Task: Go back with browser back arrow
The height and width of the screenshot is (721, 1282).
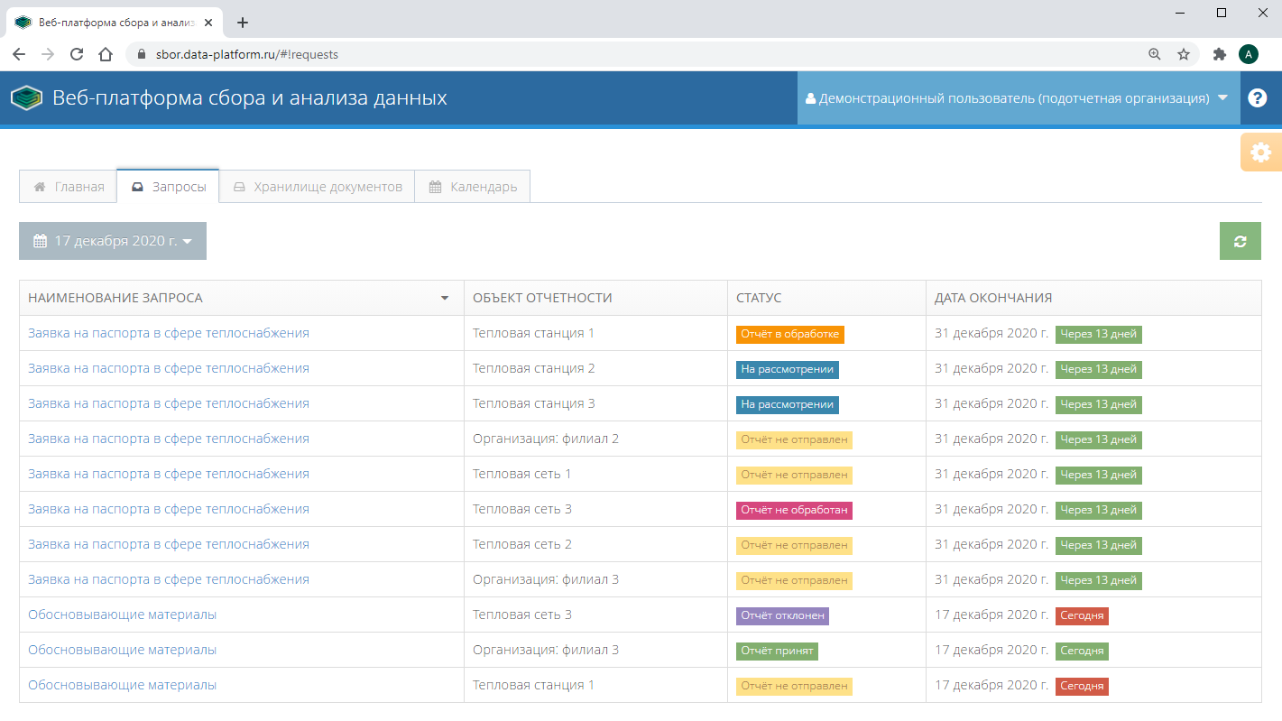Action: pyautogui.click(x=19, y=54)
